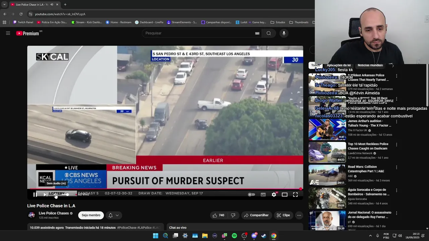The width and height of the screenshot is (429, 241).
Task: Open Home - Restream bookmark
Action: [x=119, y=22]
